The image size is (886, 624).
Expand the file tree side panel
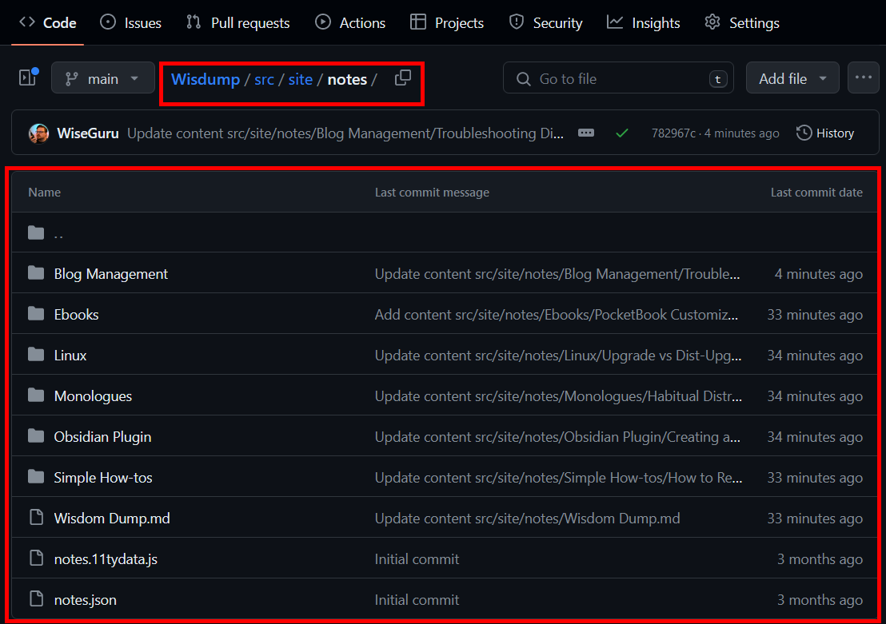[x=28, y=78]
